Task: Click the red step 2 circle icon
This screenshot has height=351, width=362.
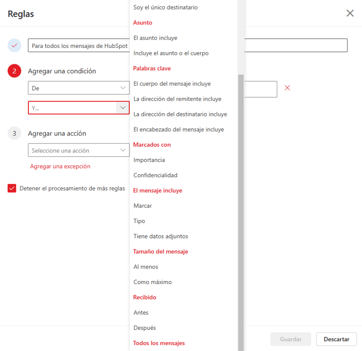Action: tap(14, 71)
